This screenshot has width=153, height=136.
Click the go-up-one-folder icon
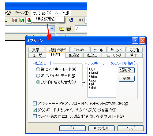click(x=62, y=29)
